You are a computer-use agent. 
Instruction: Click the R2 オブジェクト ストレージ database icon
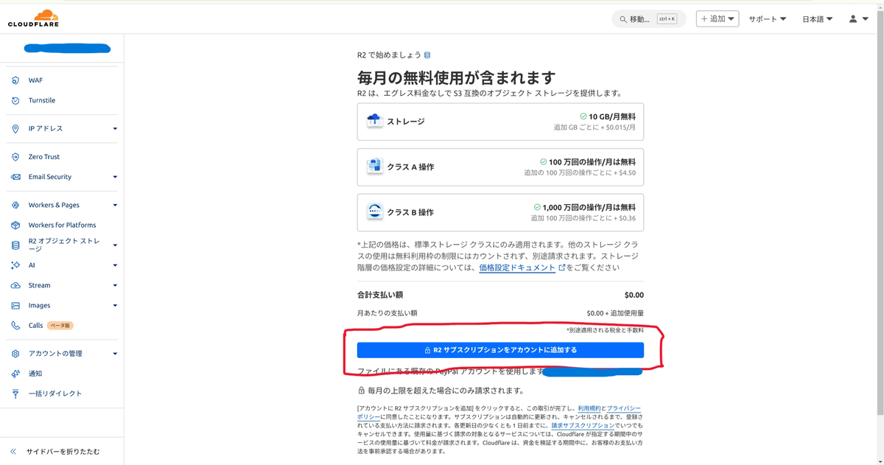pos(15,245)
